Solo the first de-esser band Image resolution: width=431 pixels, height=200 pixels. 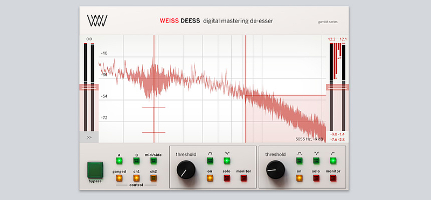(226, 178)
